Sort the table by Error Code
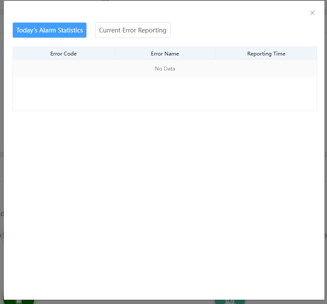 (x=63, y=54)
